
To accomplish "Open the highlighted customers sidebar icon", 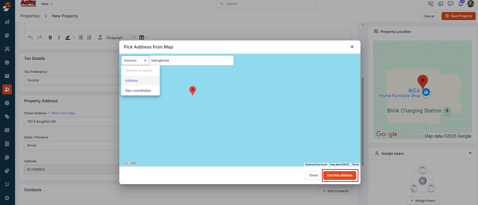I will [x=7, y=89].
